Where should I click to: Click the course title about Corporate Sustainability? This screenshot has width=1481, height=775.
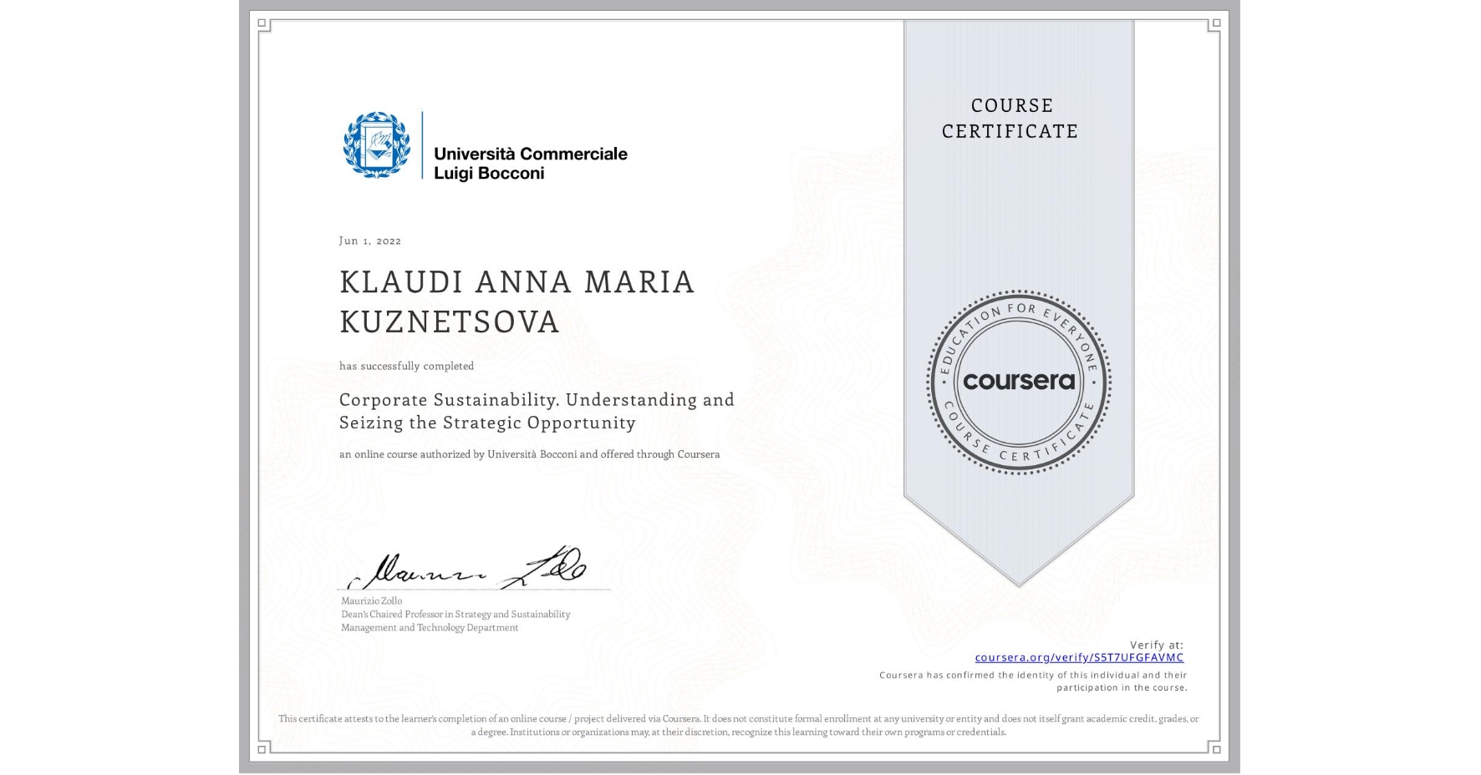[x=537, y=411]
